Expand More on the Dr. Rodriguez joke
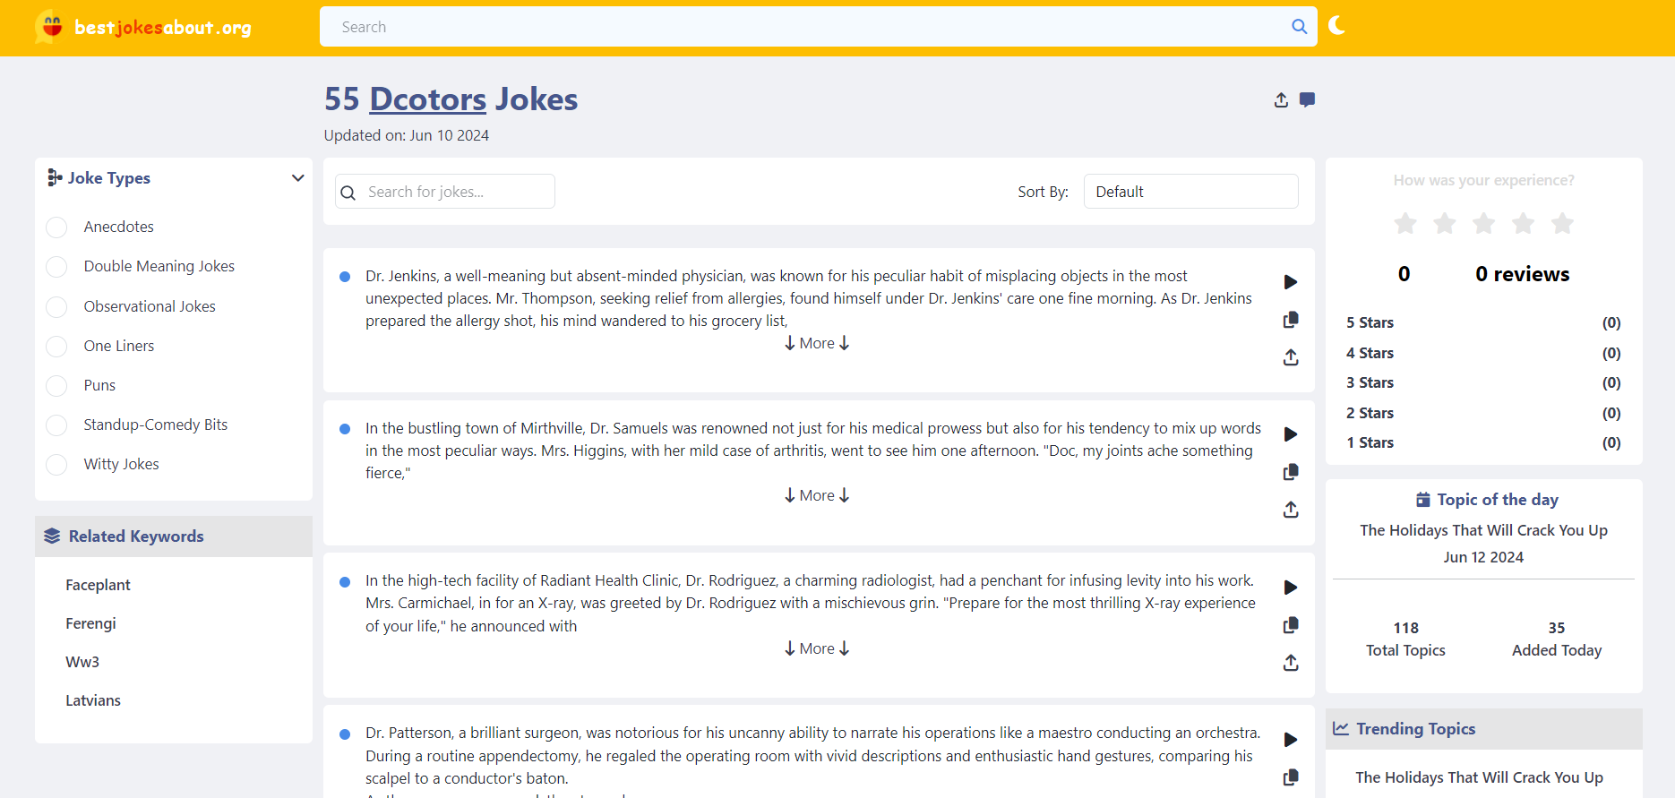This screenshot has width=1675, height=798. coord(817,648)
